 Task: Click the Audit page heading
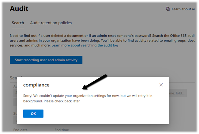click(x=19, y=8)
